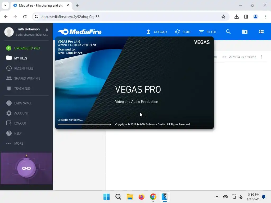Screen dimensions: 271x203
Task: Switch to grid view icon
Action: [261, 32]
